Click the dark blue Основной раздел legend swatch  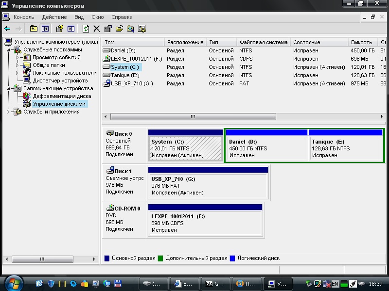click(107, 259)
